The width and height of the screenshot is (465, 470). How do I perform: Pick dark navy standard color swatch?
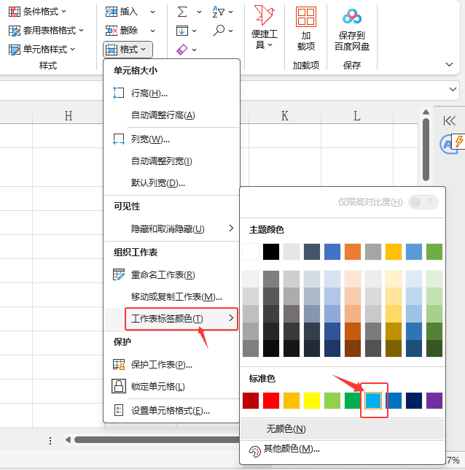[x=414, y=401]
